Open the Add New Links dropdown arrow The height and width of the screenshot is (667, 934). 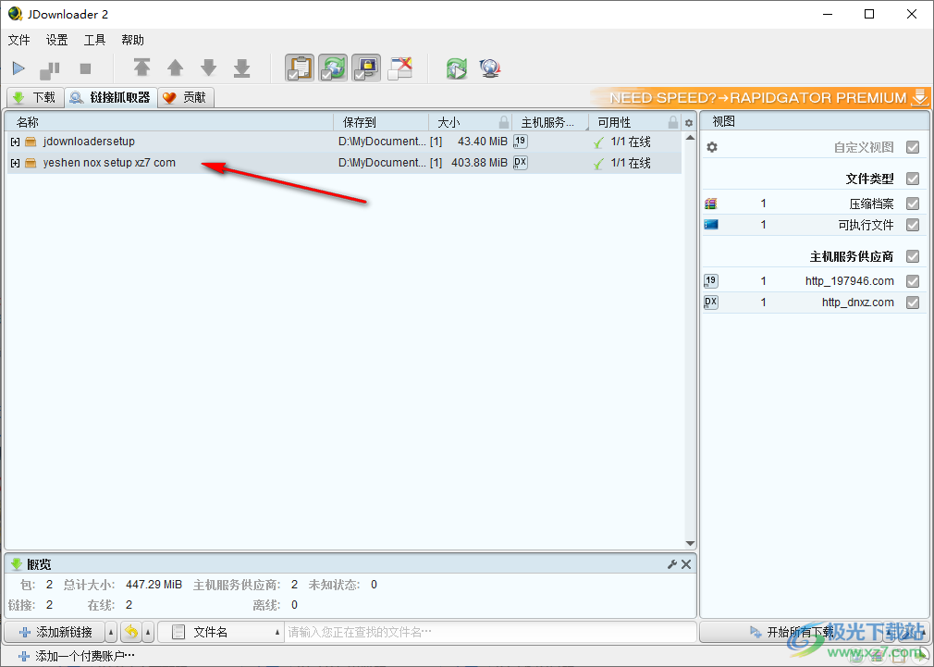pos(111,632)
